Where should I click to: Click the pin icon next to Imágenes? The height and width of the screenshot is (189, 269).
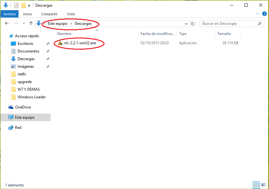tap(48, 66)
